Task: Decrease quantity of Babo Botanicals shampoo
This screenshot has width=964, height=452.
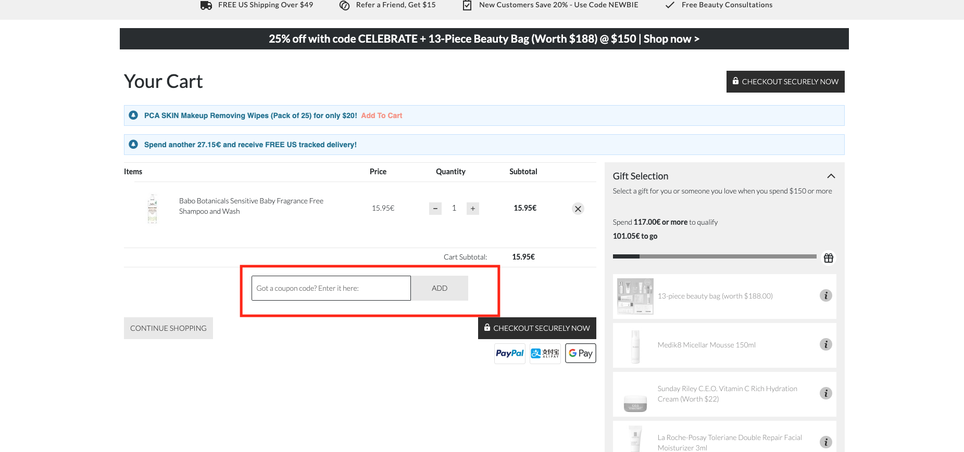Action: pos(435,209)
